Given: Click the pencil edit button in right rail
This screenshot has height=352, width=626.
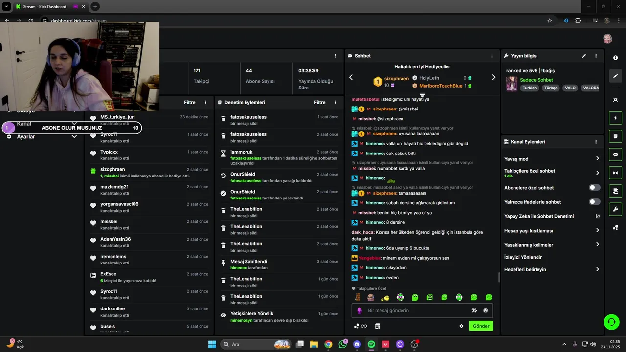Looking at the screenshot, I should 615,76.
